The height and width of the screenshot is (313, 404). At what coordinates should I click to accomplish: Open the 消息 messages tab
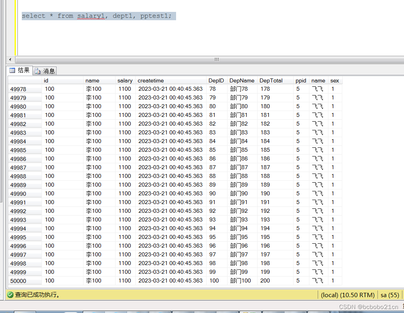[45, 71]
